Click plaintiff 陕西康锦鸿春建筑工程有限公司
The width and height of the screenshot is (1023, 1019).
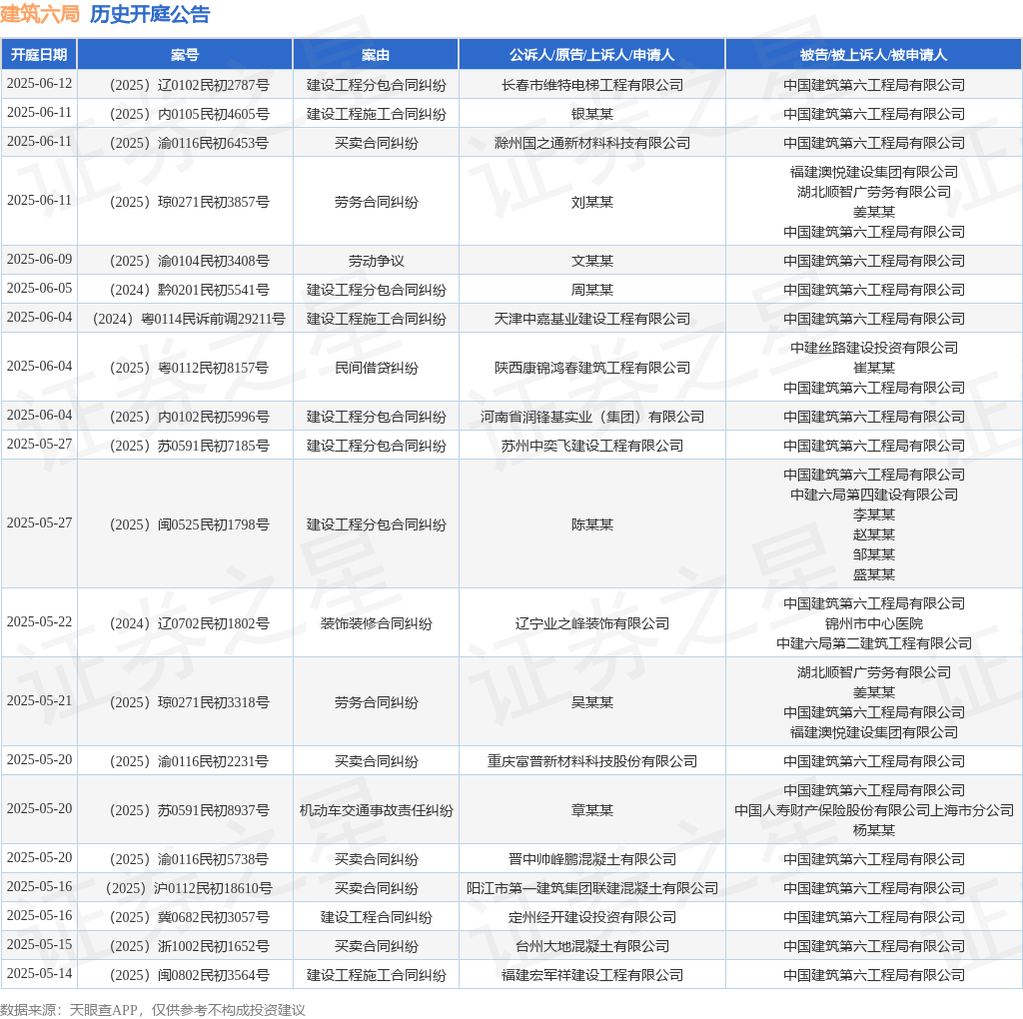click(591, 368)
